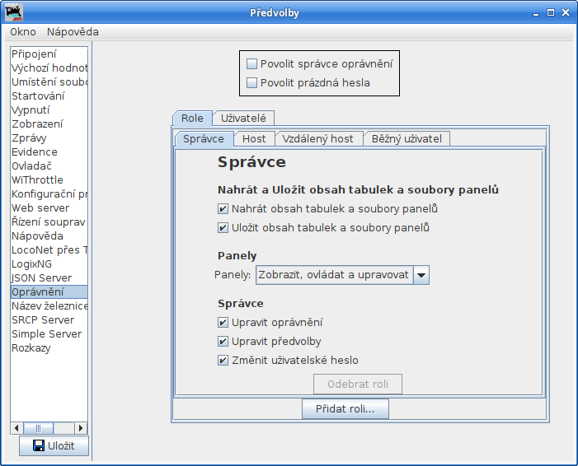Select the Host role tab
This screenshot has height=466, width=578.
click(x=254, y=138)
